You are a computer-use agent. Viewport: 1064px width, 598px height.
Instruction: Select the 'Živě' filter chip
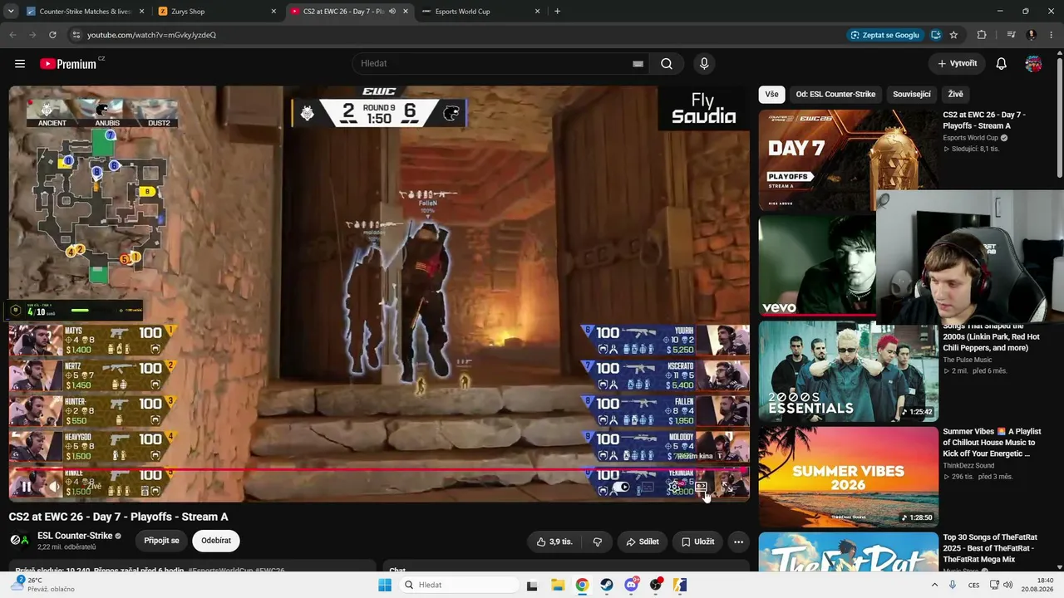(x=956, y=95)
